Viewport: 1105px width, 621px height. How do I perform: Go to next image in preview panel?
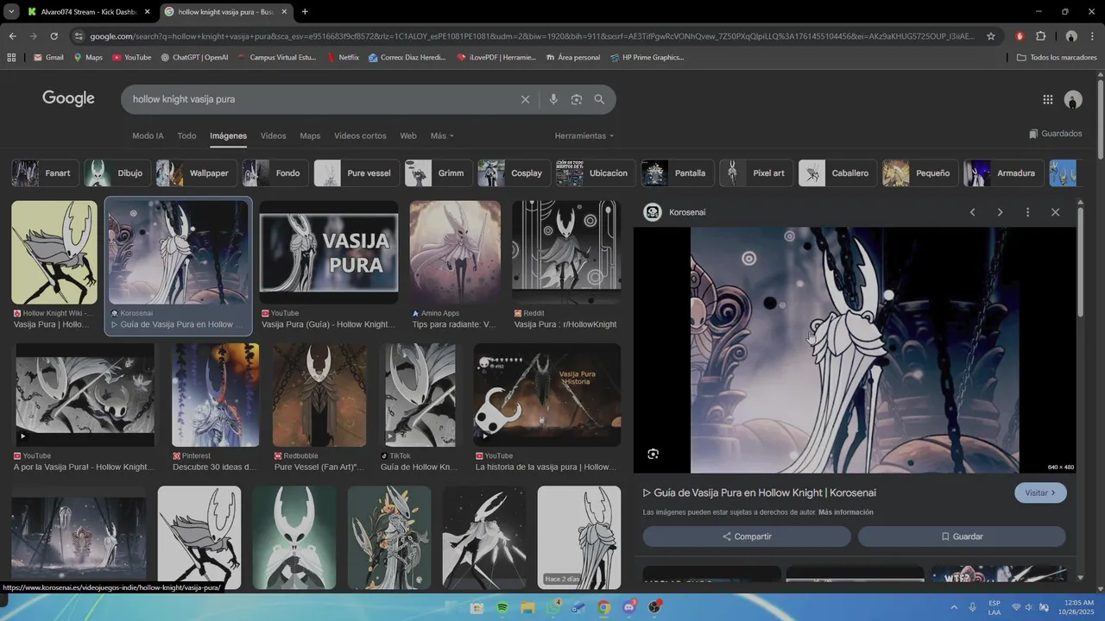tap(1000, 212)
